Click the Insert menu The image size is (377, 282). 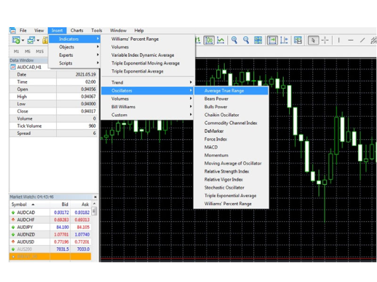pyautogui.click(x=57, y=31)
